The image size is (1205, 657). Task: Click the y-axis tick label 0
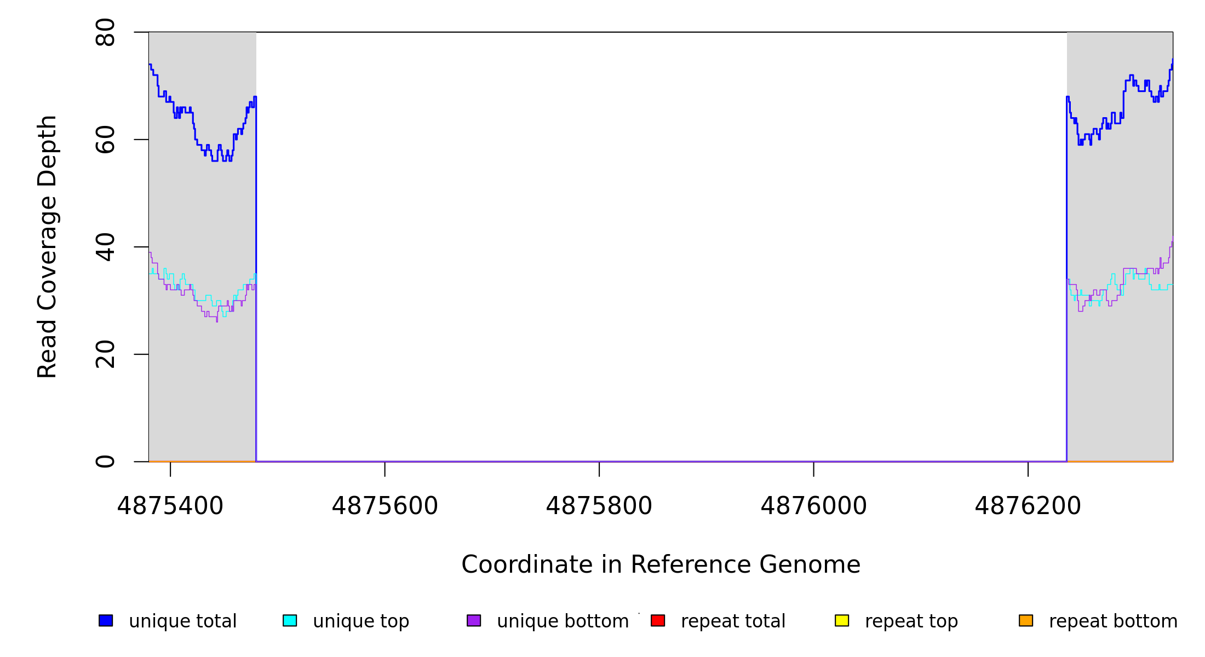[x=105, y=462]
